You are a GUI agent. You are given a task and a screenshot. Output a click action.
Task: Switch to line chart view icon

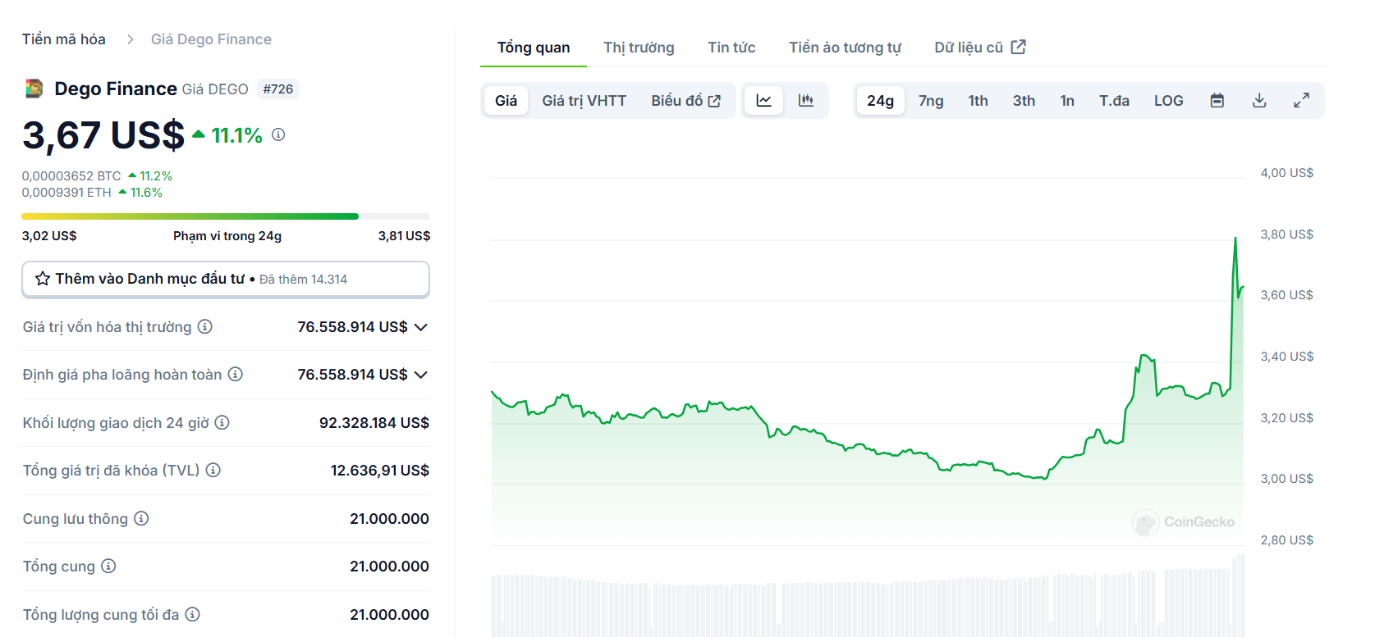(764, 101)
